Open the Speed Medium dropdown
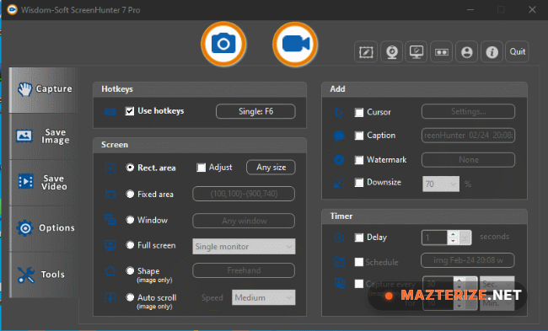Viewport: 548px width, 331px height. tap(264, 297)
